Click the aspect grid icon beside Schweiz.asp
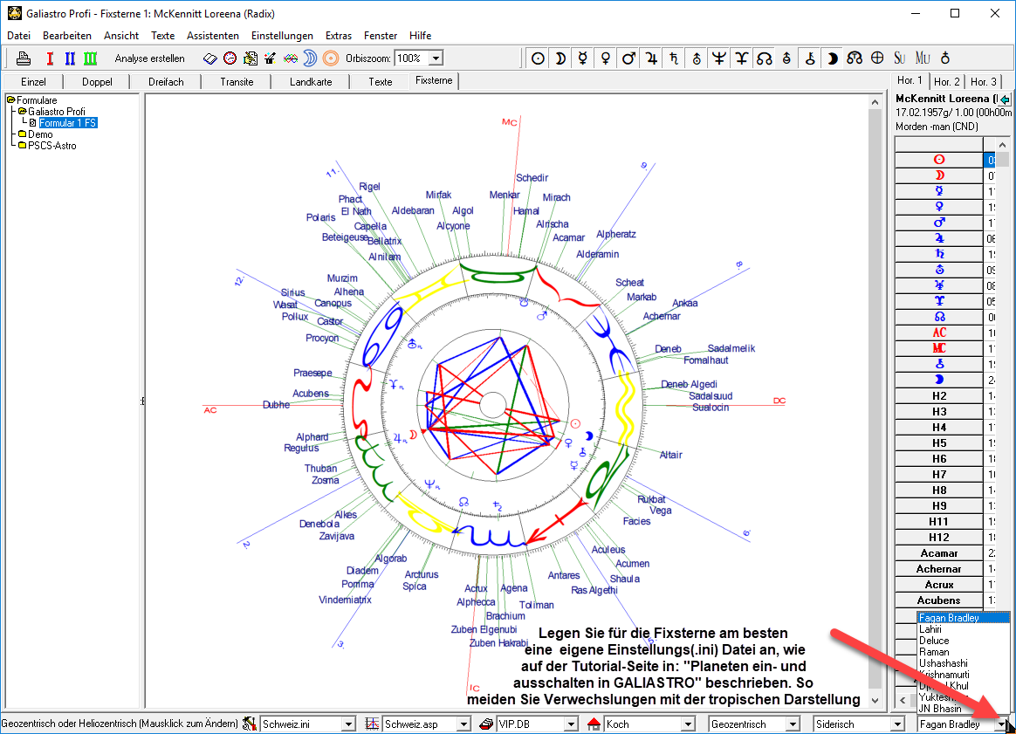 tap(372, 724)
